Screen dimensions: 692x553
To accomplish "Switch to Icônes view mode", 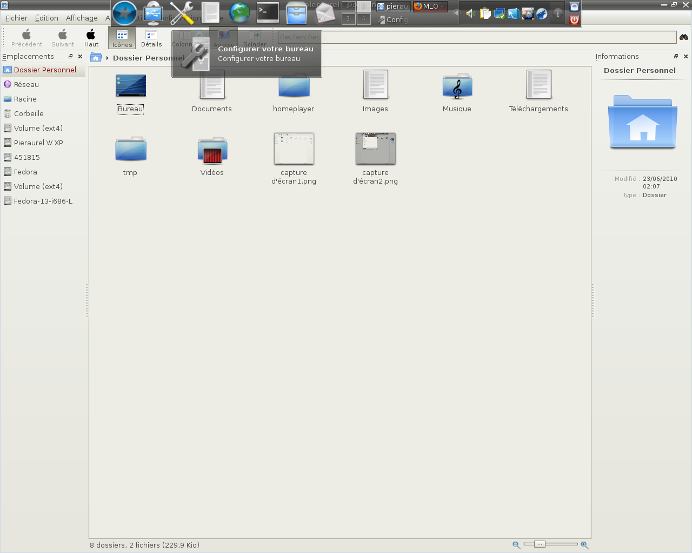I will [x=122, y=38].
